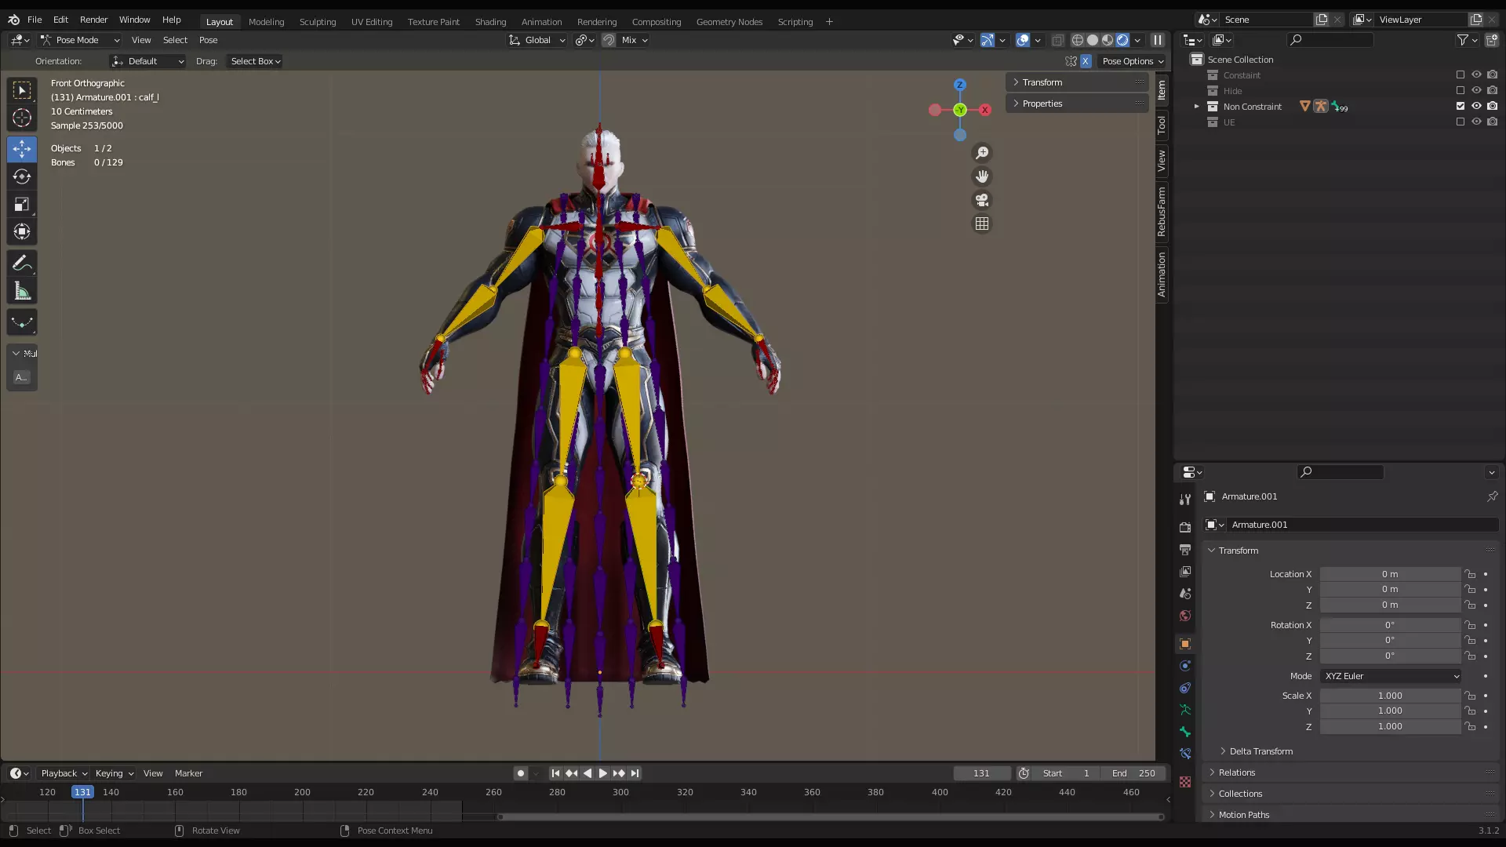Image resolution: width=1506 pixels, height=847 pixels.
Task: Switch to the Geometry Nodes workspace tab
Action: tap(729, 22)
